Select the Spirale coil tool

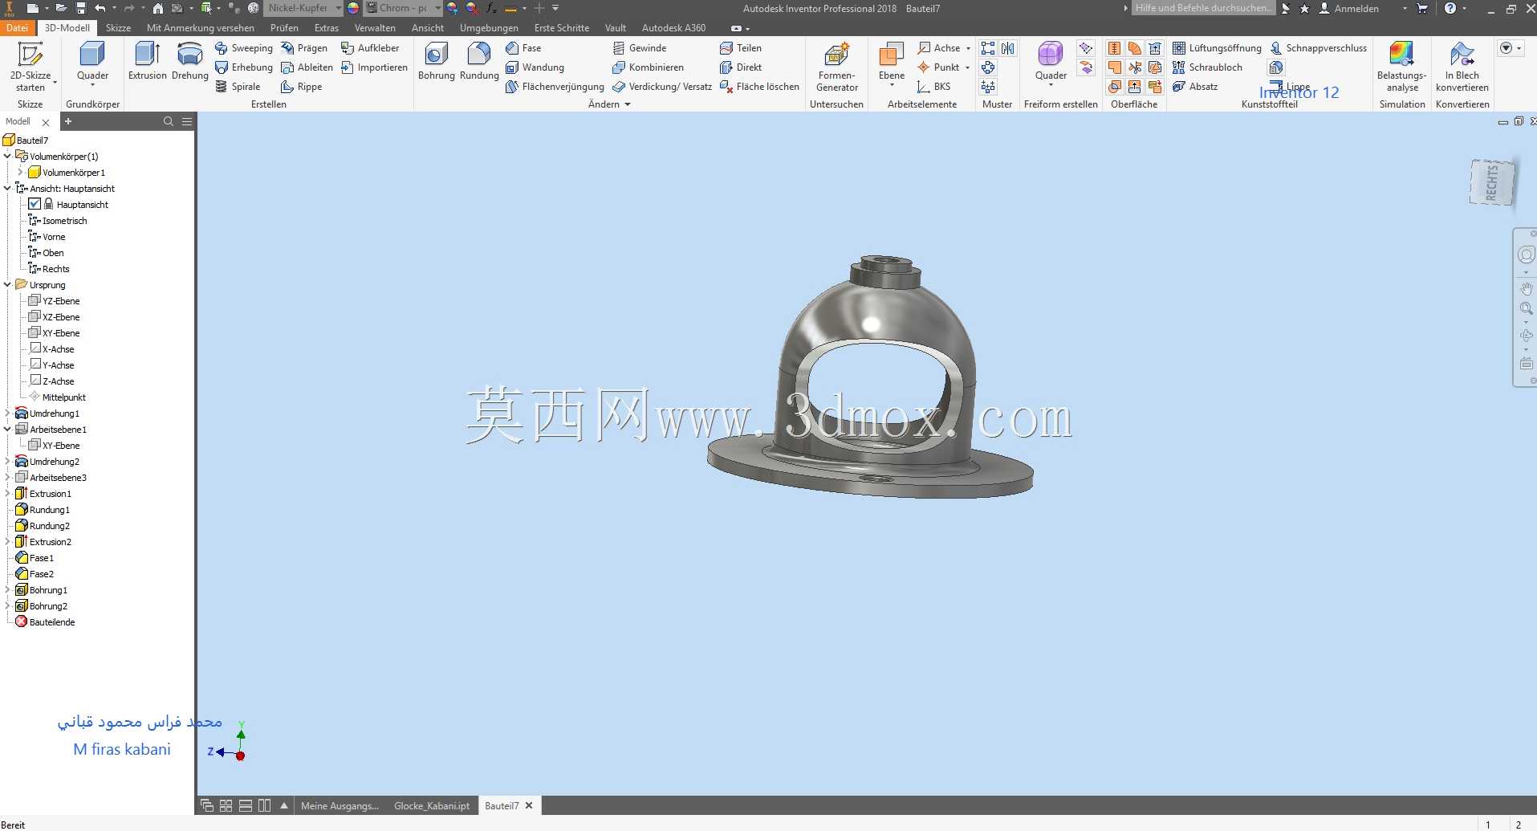point(238,87)
